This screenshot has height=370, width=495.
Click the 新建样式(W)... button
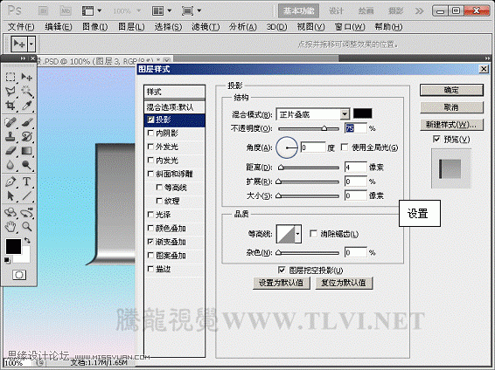(451, 125)
